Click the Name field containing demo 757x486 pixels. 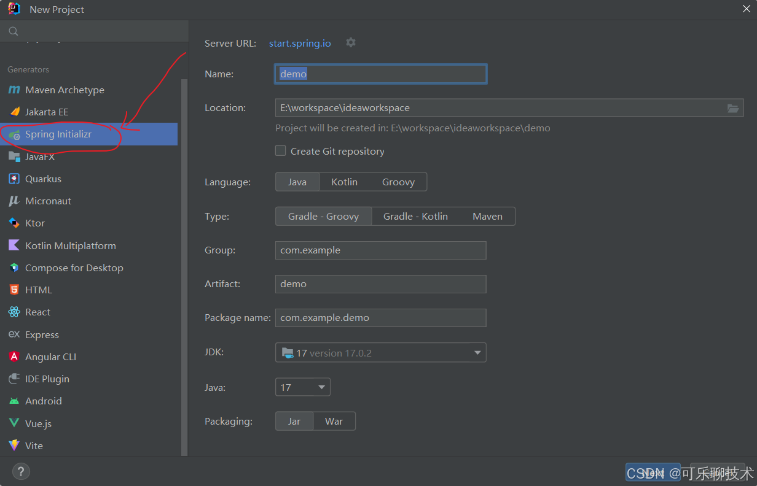pyautogui.click(x=381, y=74)
